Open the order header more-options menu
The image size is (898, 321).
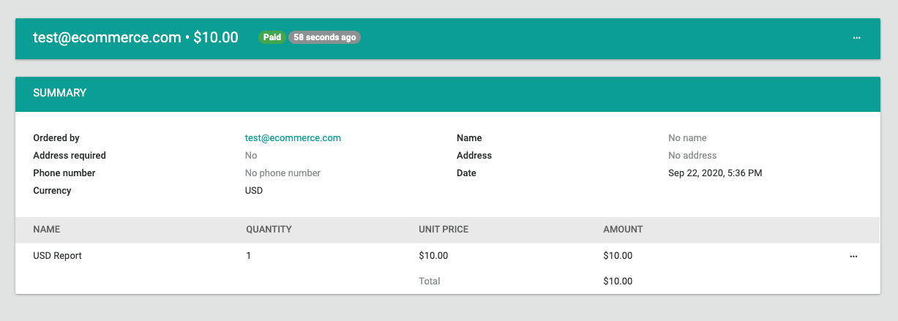pyautogui.click(x=856, y=37)
